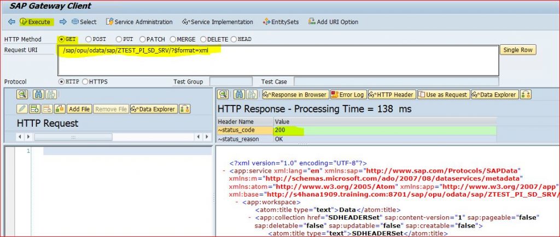The height and width of the screenshot is (237, 560).
Task: Click Add URI Option
Action: click(333, 22)
